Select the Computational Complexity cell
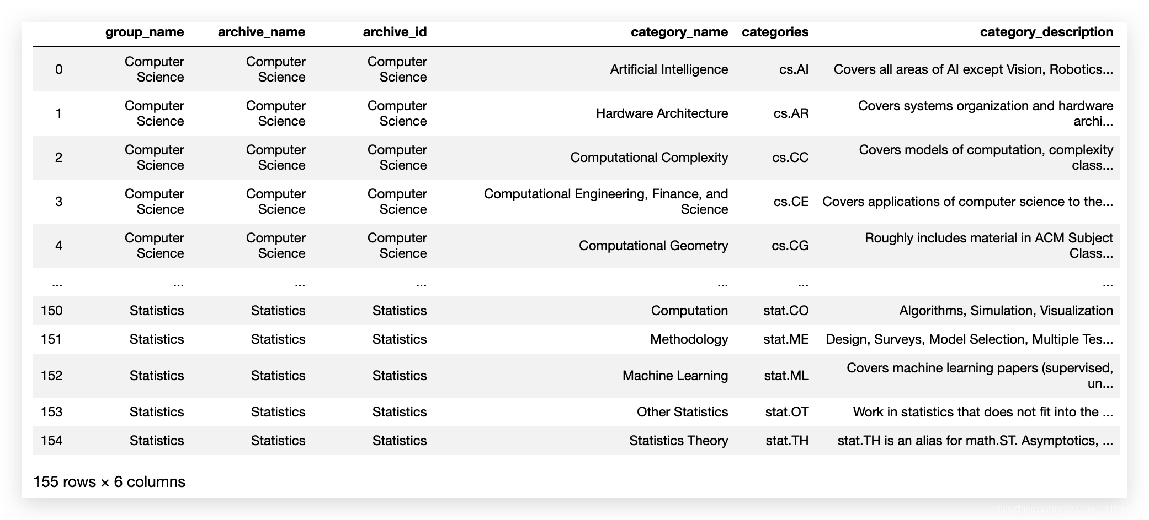1149x520 pixels. (650, 158)
